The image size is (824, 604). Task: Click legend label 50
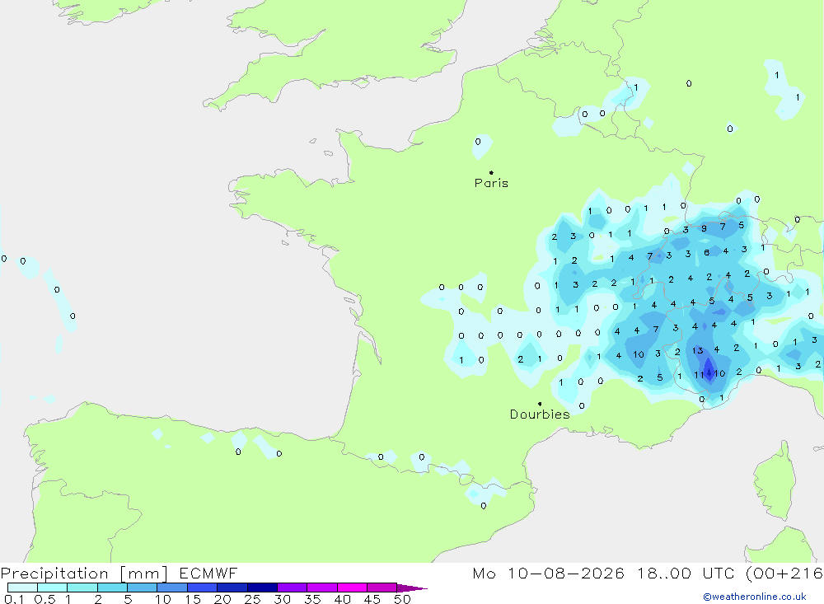tap(402, 599)
